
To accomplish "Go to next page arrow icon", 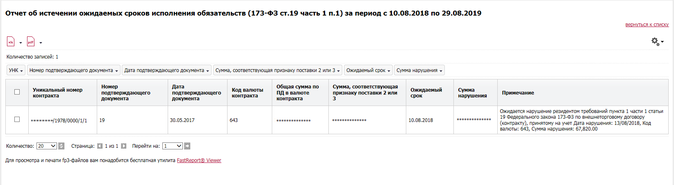I will [x=124, y=146].
